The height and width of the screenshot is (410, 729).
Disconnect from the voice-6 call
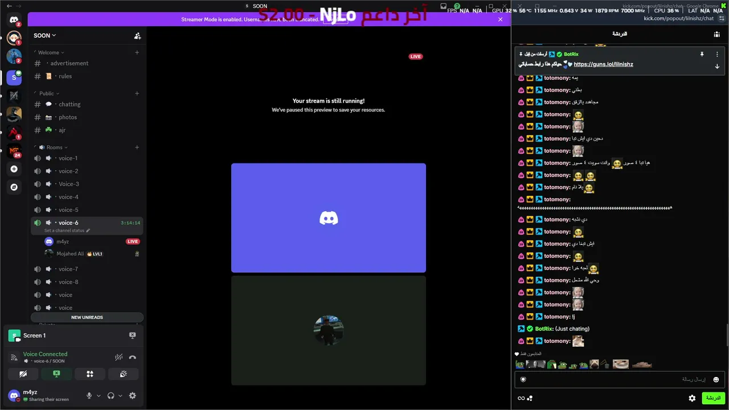[x=133, y=358]
